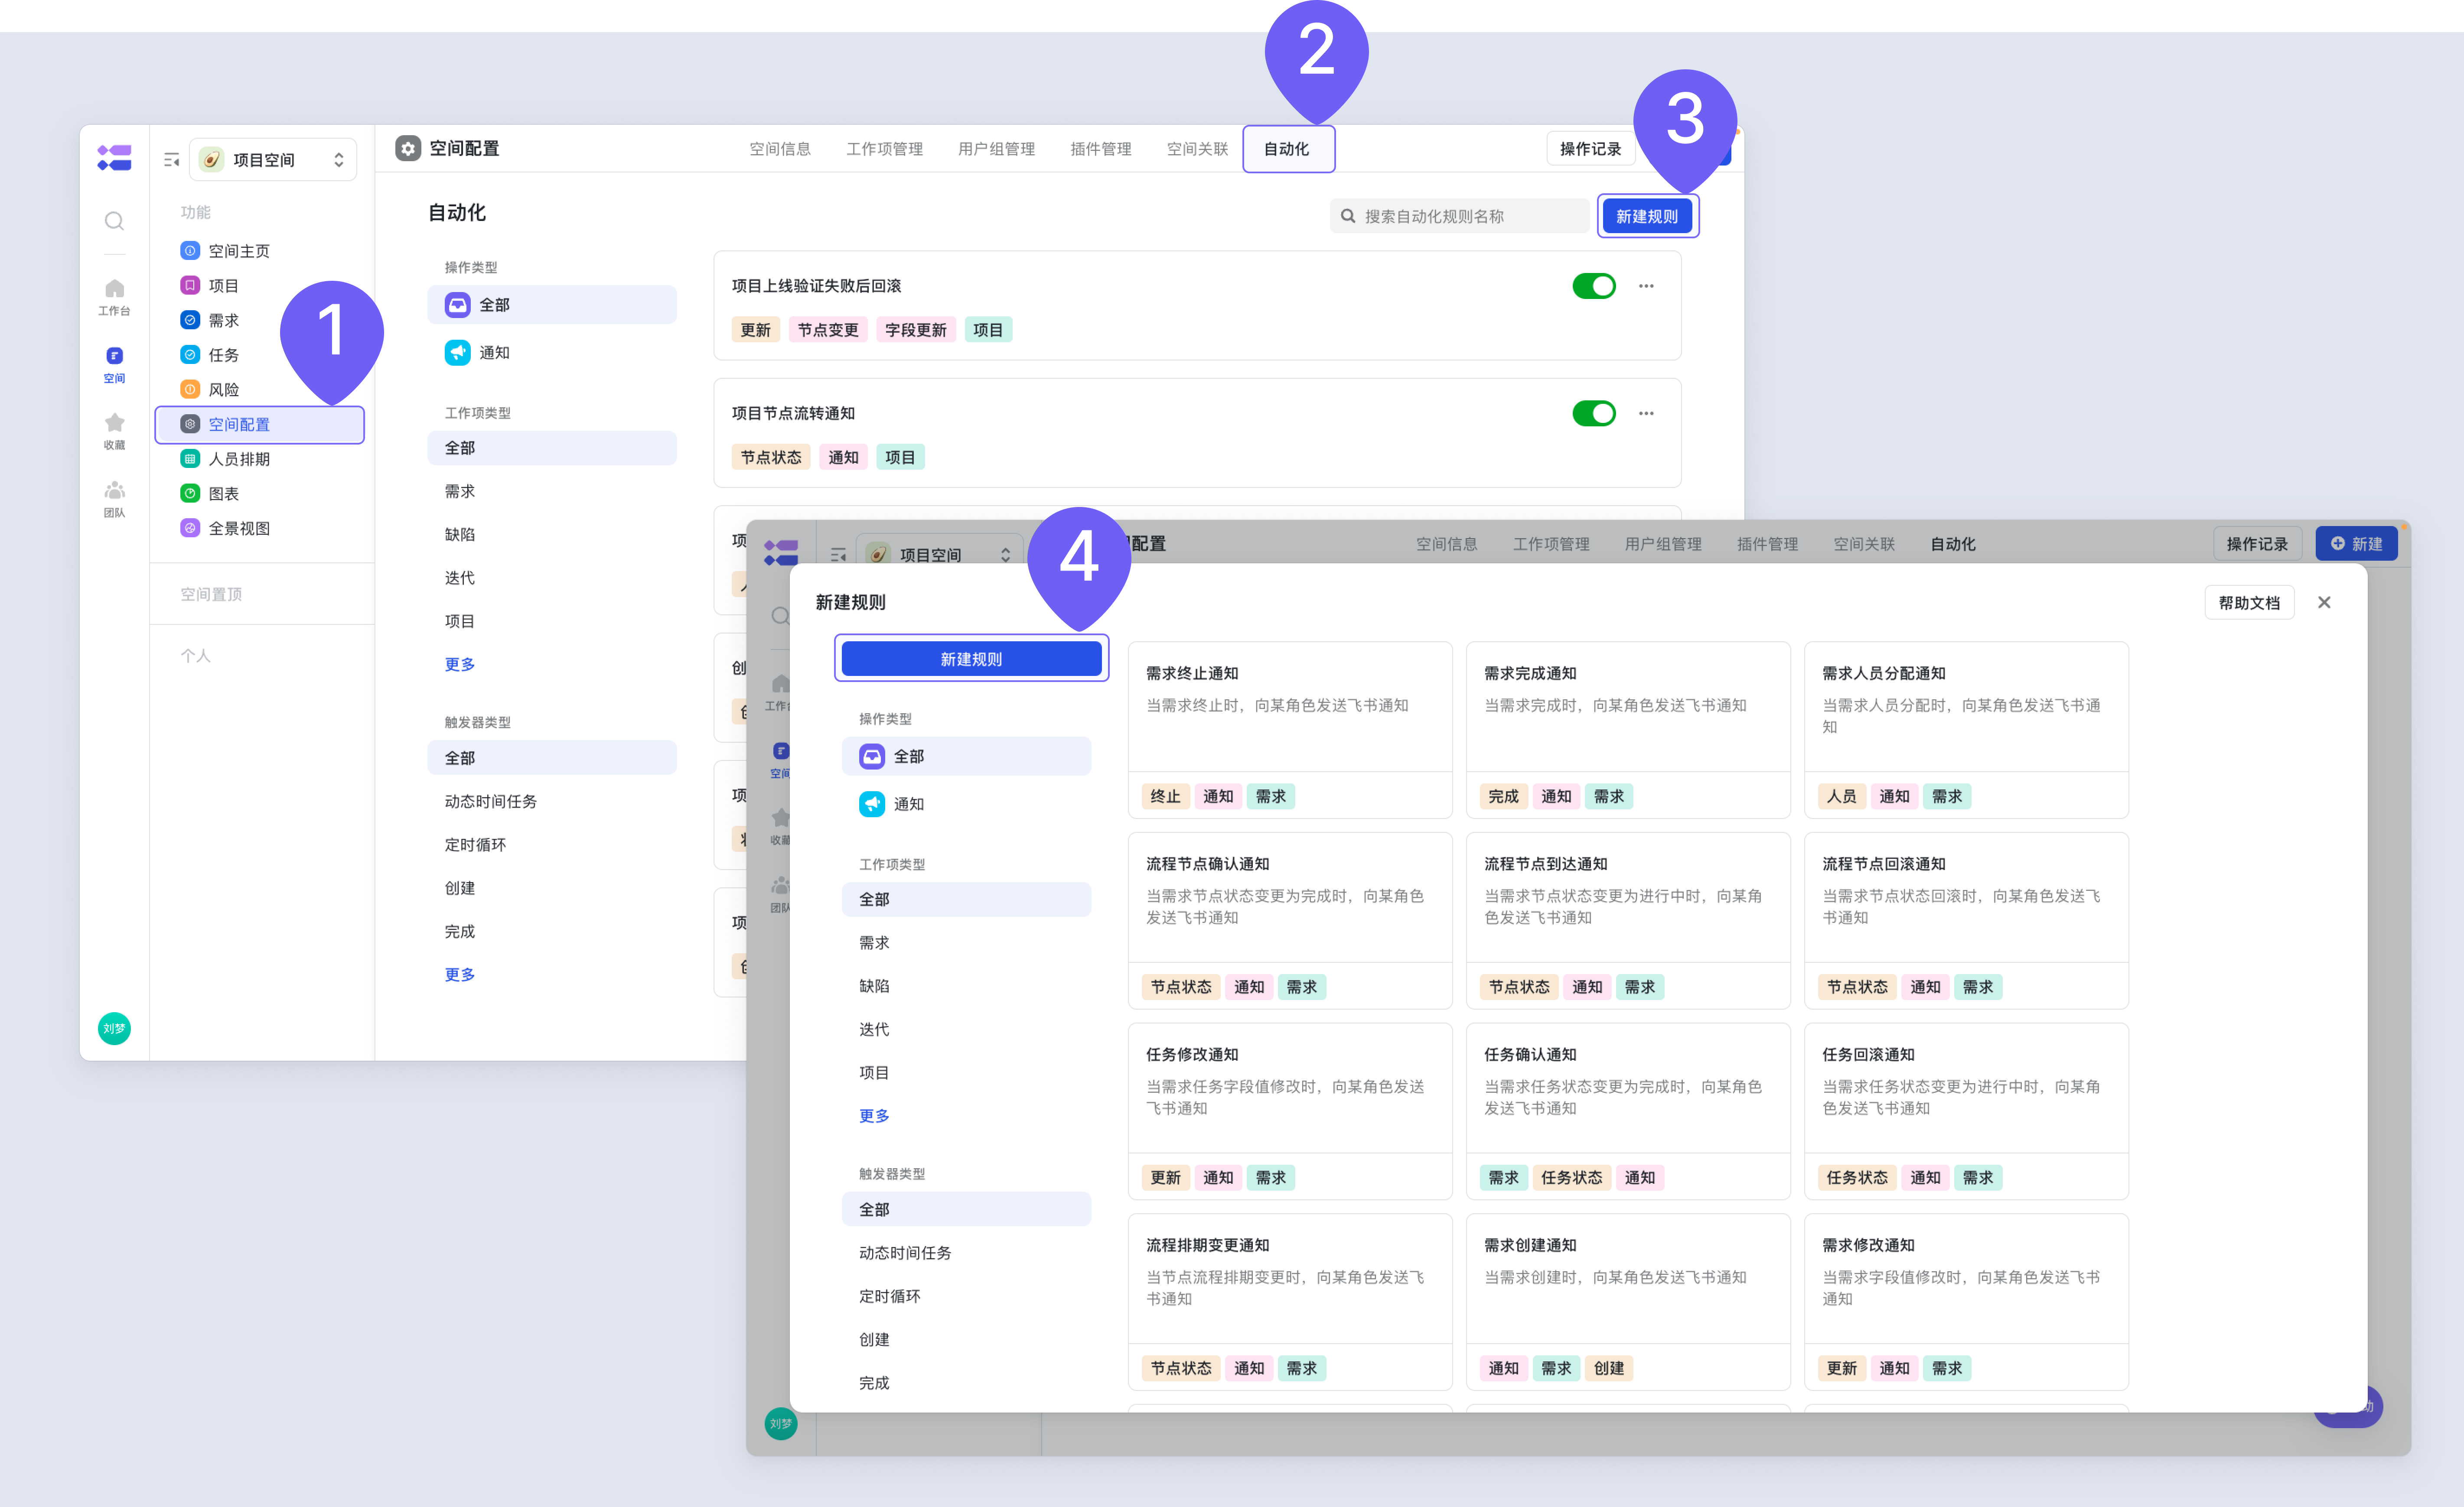Expand 更多 under 触发器类型 in back window
2464x1507 pixels.
point(460,974)
